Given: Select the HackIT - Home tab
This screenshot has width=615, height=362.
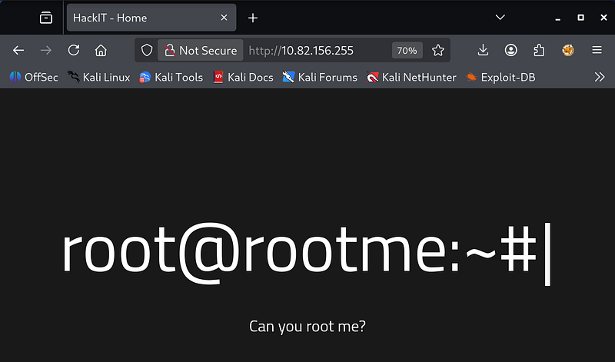Looking at the screenshot, I should [x=138, y=17].
